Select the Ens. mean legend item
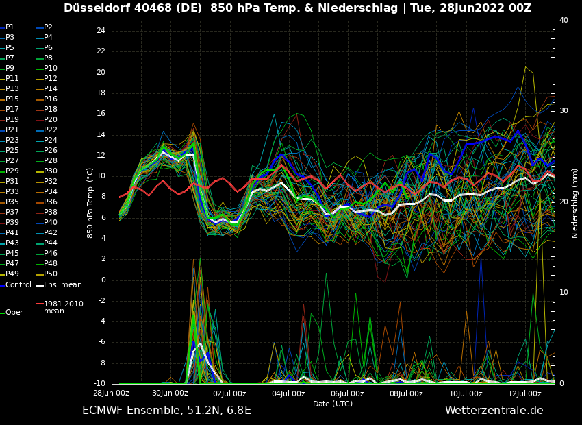The image size is (582, 425). (62, 284)
